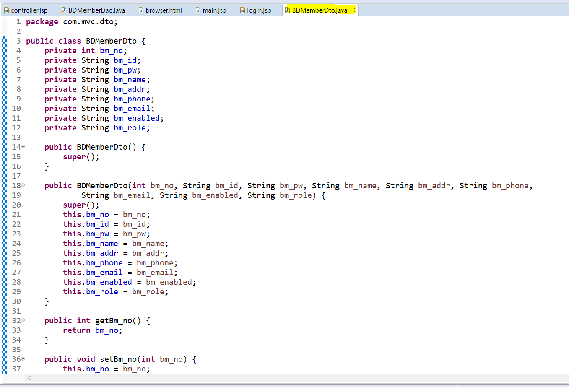Click the controller.jsp file icon
Image resolution: width=569 pixels, height=387 pixels.
point(6,10)
